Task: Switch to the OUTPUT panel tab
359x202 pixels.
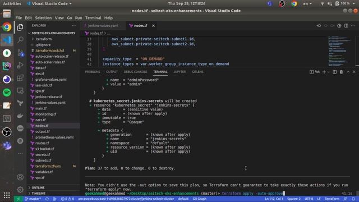Action: point(112,72)
